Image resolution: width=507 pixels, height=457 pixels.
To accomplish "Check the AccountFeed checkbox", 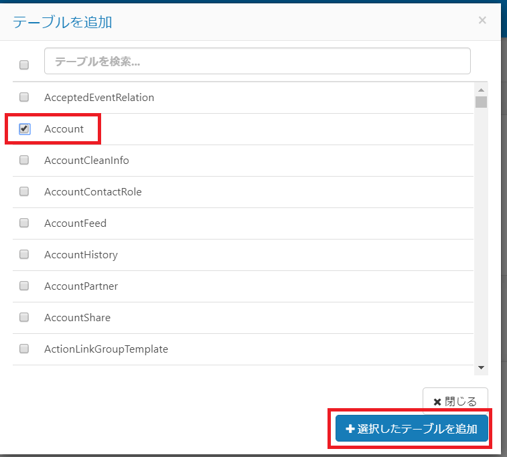I will point(24,223).
